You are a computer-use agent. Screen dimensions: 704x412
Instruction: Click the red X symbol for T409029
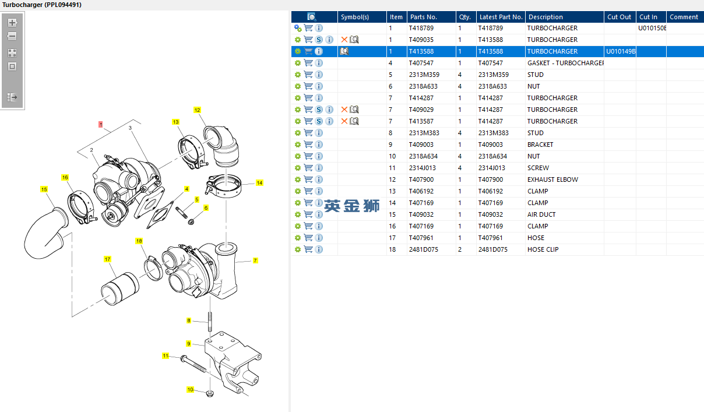coord(344,110)
